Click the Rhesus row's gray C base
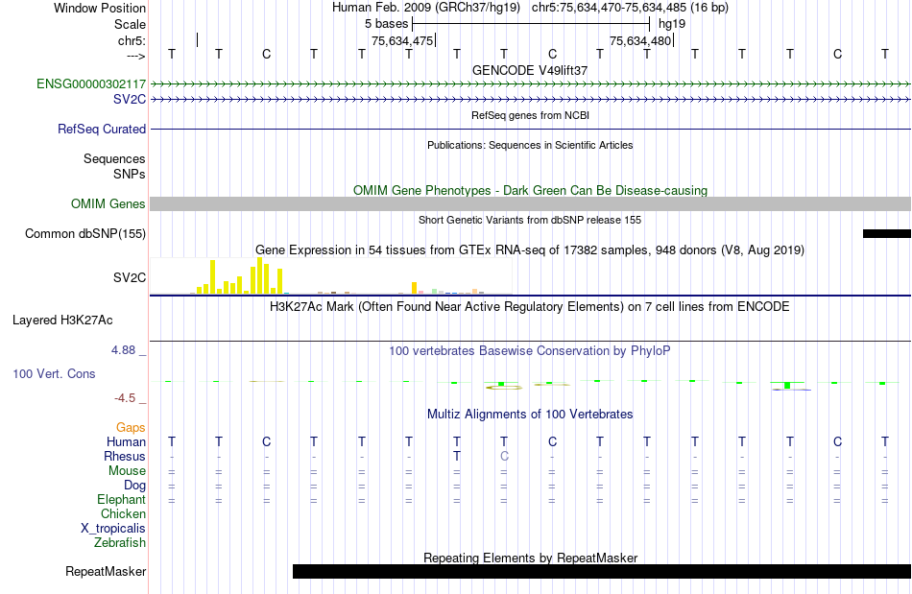Image resolution: width=912 pixels, height=594 pixels. tap(504, 456)
